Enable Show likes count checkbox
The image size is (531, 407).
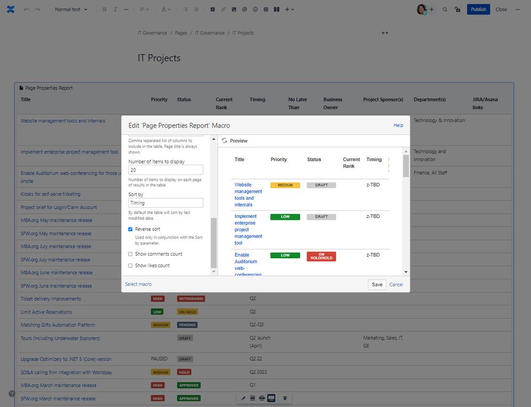[x=130, y=266]
